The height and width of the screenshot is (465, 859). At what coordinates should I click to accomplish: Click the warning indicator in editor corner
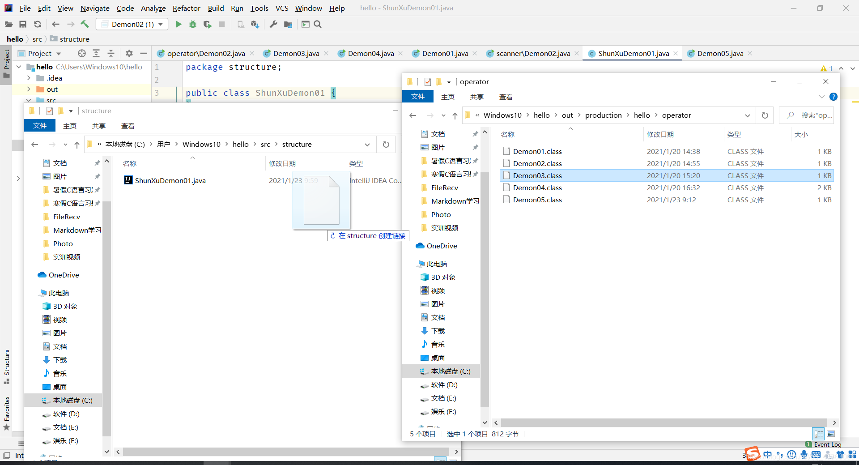[826, 68]
